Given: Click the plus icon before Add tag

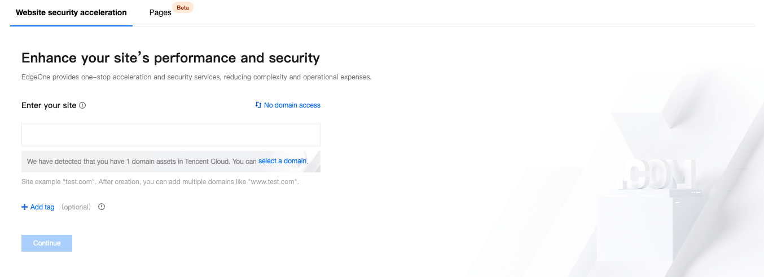Looking at the screenshot, I should pos(24,207).
